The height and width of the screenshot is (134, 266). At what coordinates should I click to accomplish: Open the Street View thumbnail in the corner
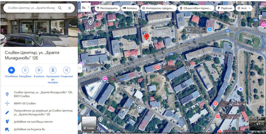pos(257,124)
